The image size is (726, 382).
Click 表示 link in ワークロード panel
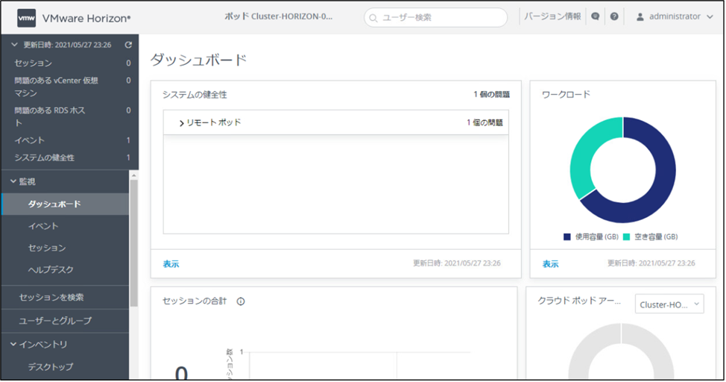(x=550, y=264)
